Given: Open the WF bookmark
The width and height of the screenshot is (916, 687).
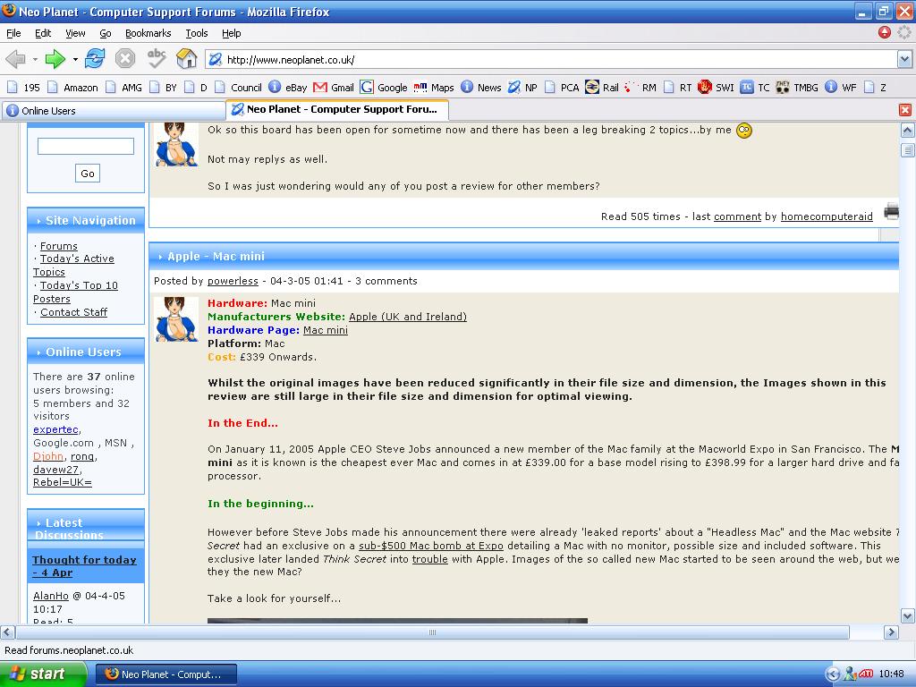Looking at the screenshot, I should pos(841,88).
